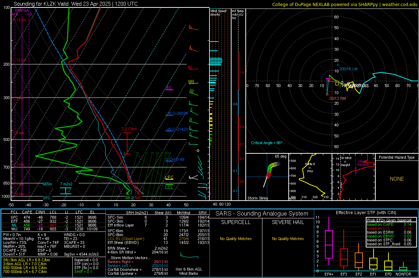Click the 'MeanW = 10.1g/kg' value
This screenshot has height=278, width=419.
pos(18,239)
